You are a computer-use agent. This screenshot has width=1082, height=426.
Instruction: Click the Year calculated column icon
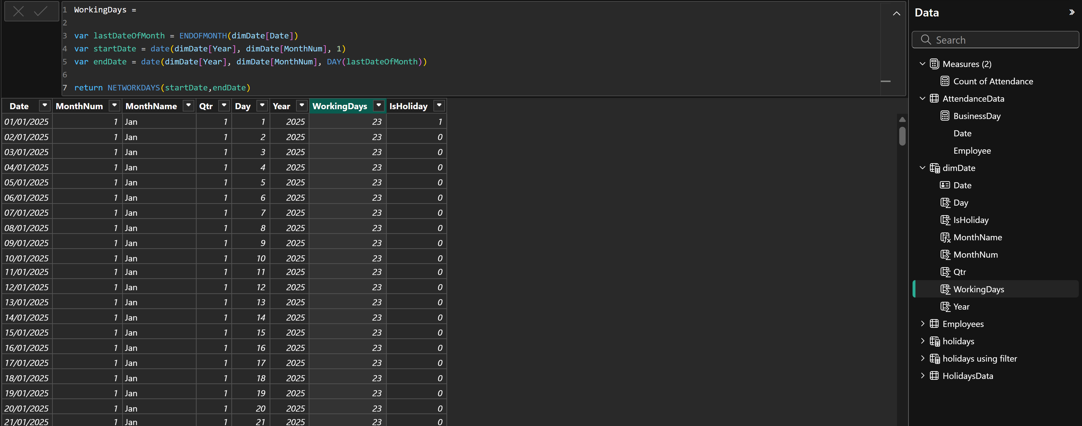tap(945, 307)
